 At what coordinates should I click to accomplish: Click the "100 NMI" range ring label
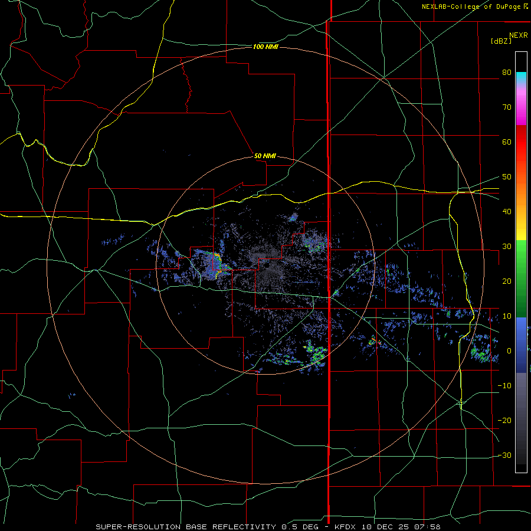pyautogui.click(x=265, y=47)
